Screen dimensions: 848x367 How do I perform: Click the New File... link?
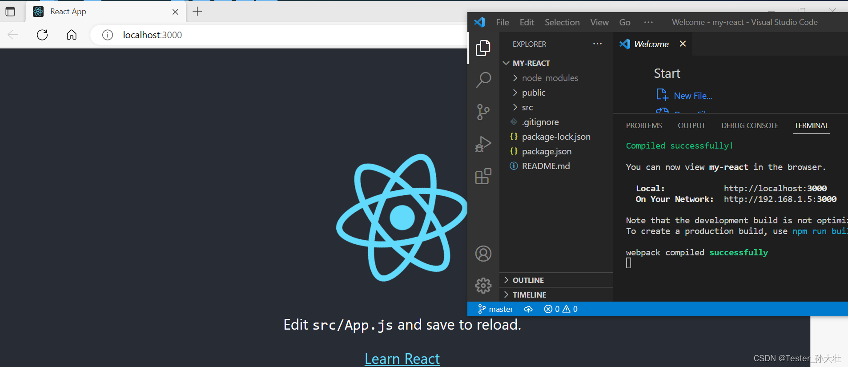pyautogui.click(x=693, y=96)
